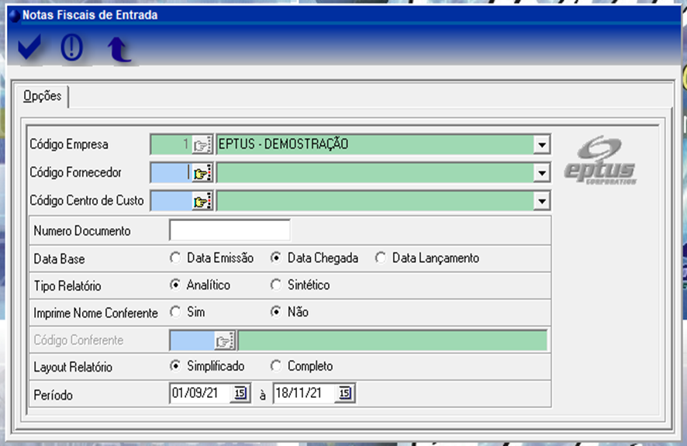
Task: Select the Data Lançamento radio option
Action: pos(380,258)
